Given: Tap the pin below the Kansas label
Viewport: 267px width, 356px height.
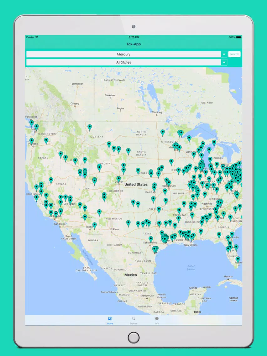Looking at the screenshot, I should click(x=154, y=199).
